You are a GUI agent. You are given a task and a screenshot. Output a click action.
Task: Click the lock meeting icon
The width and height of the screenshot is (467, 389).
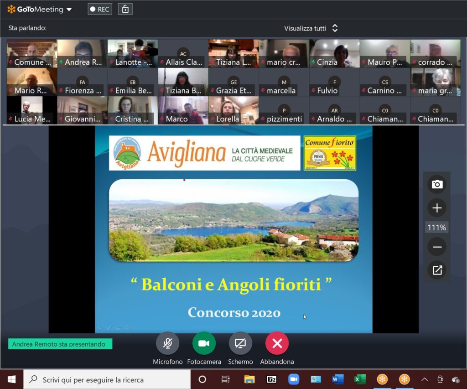point(125,9)
